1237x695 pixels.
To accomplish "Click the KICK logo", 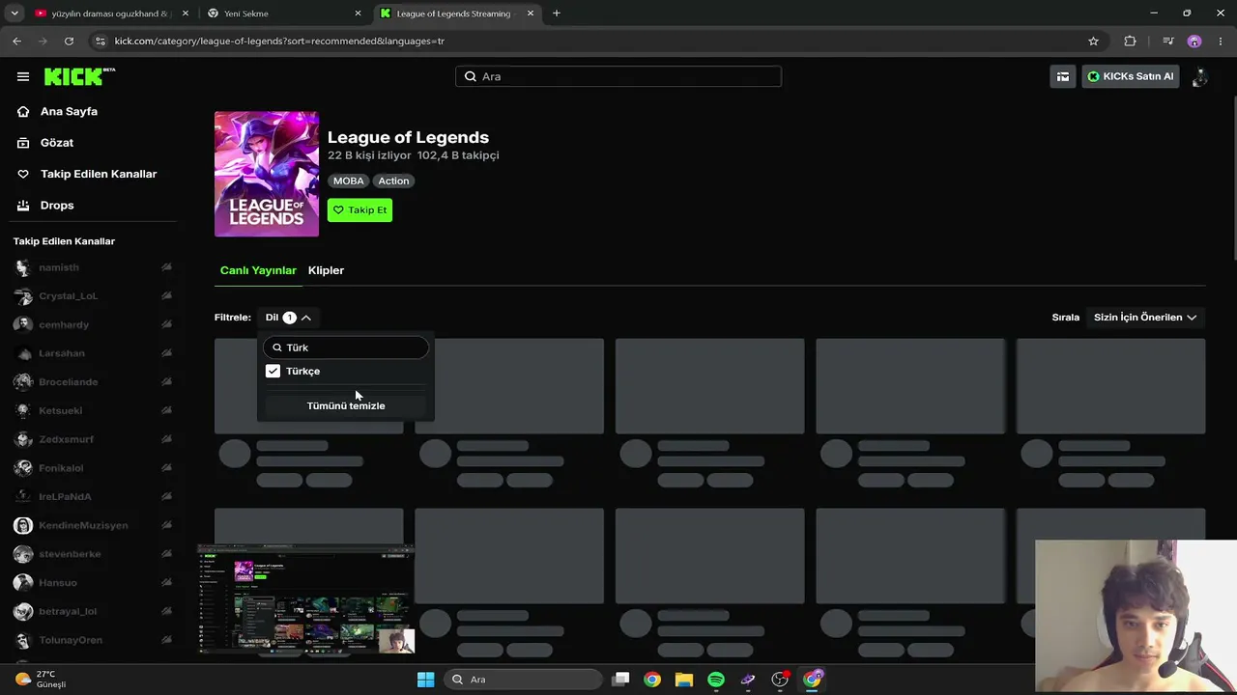I will [79, 76].
